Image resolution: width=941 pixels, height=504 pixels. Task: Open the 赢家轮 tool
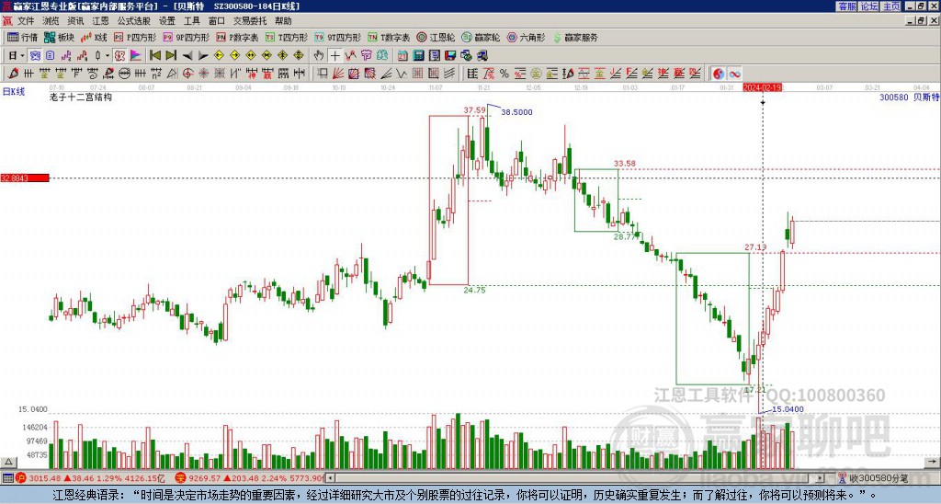[x=481, y=37]
